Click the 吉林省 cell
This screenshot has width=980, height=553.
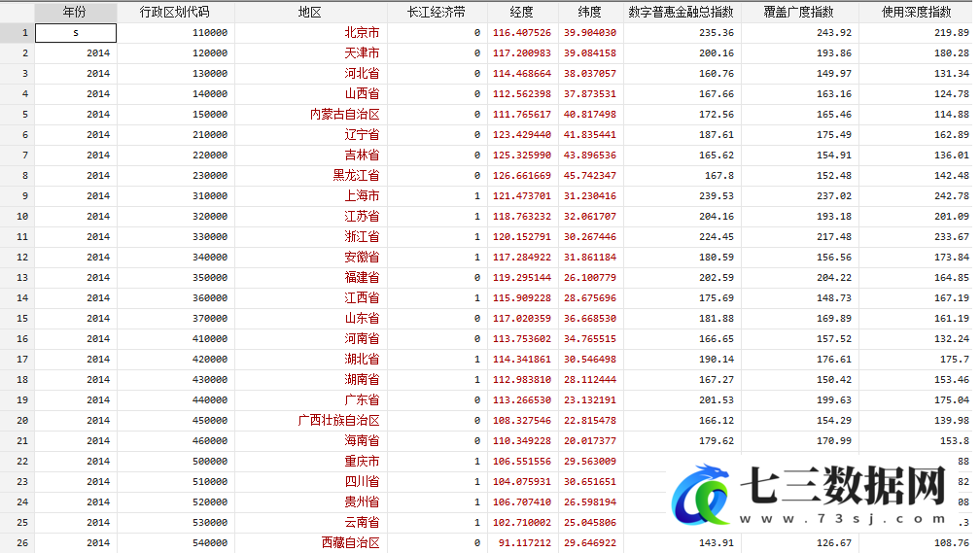tap(311, 155)
